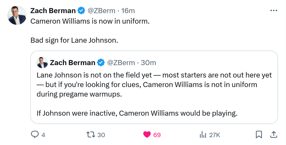This screenshot has width=286, height=145.
Task: Click the verified badge in the quoted post
Action: coord(101,63)
